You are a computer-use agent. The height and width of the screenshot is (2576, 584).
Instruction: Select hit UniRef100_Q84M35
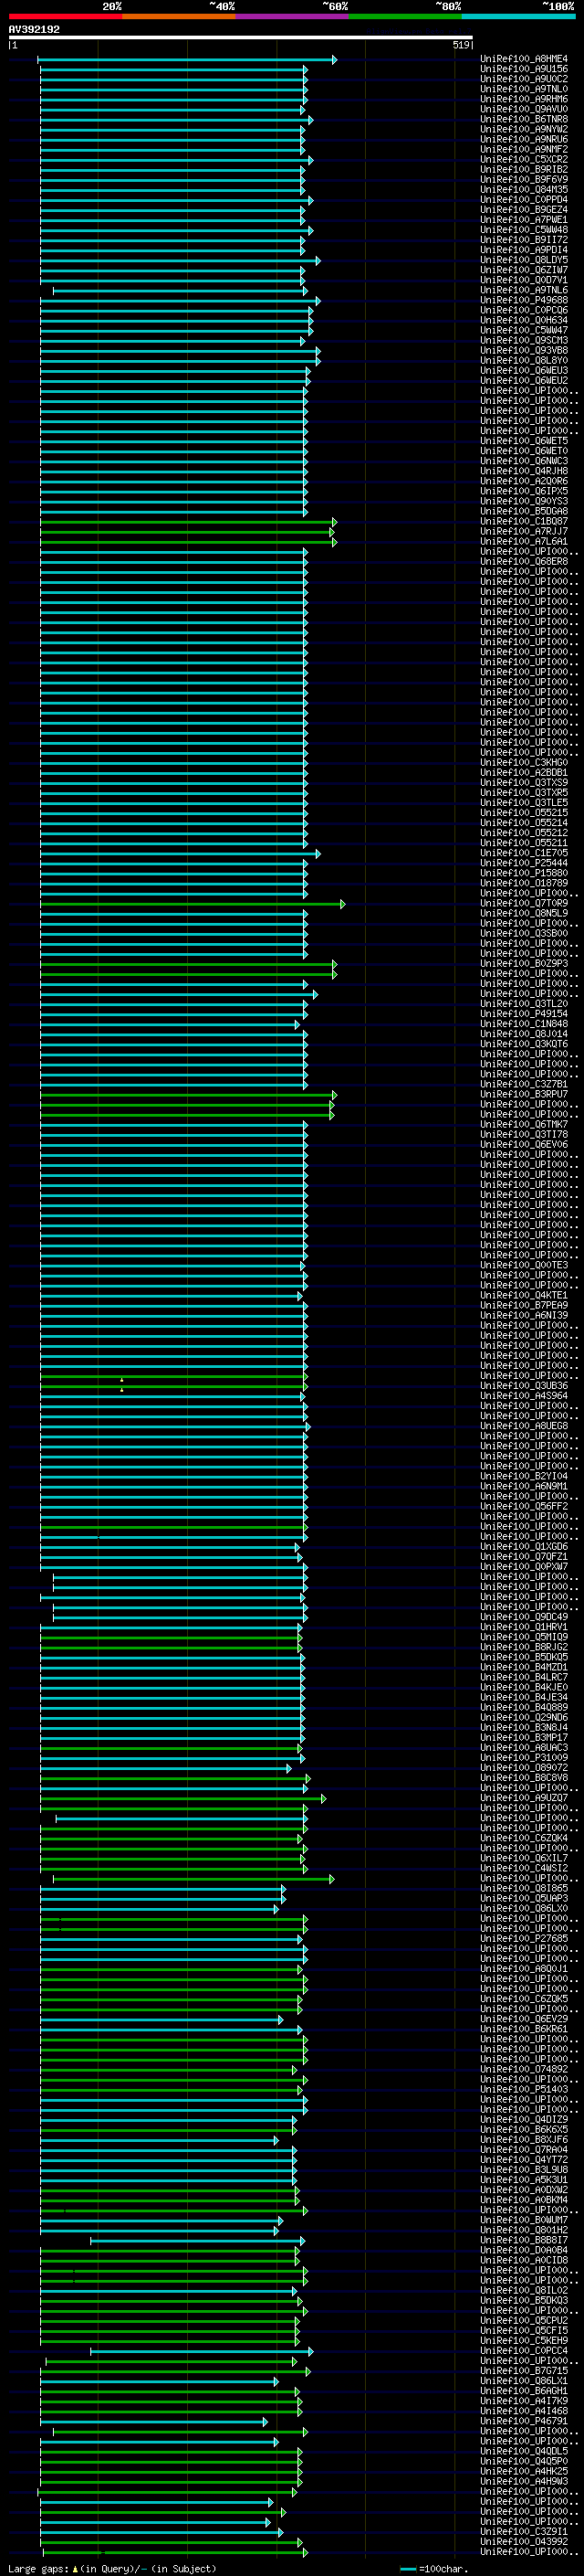524,189
